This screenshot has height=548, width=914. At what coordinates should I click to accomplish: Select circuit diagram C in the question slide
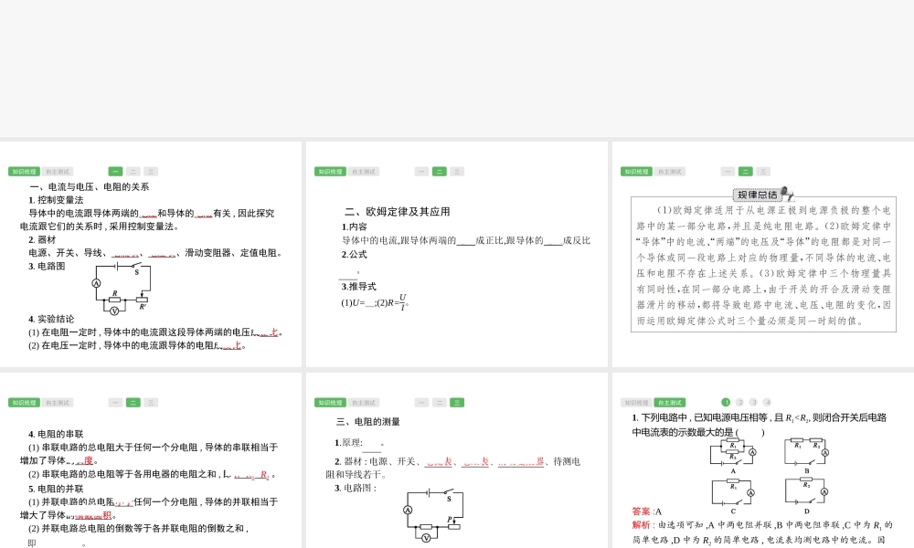pos(733,492)
